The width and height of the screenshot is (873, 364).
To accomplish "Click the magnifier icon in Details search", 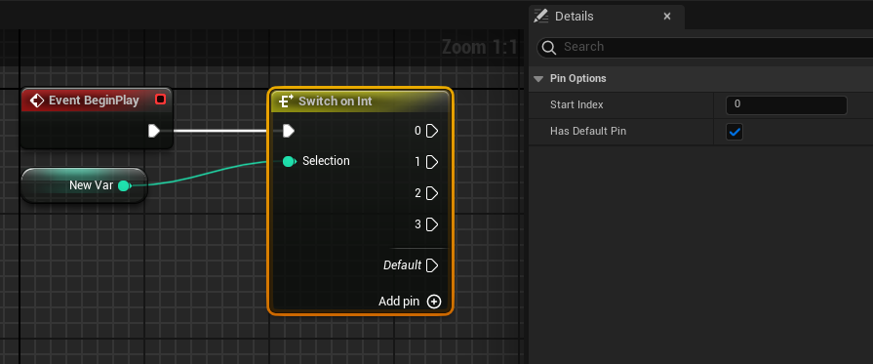I will (549, 48).
